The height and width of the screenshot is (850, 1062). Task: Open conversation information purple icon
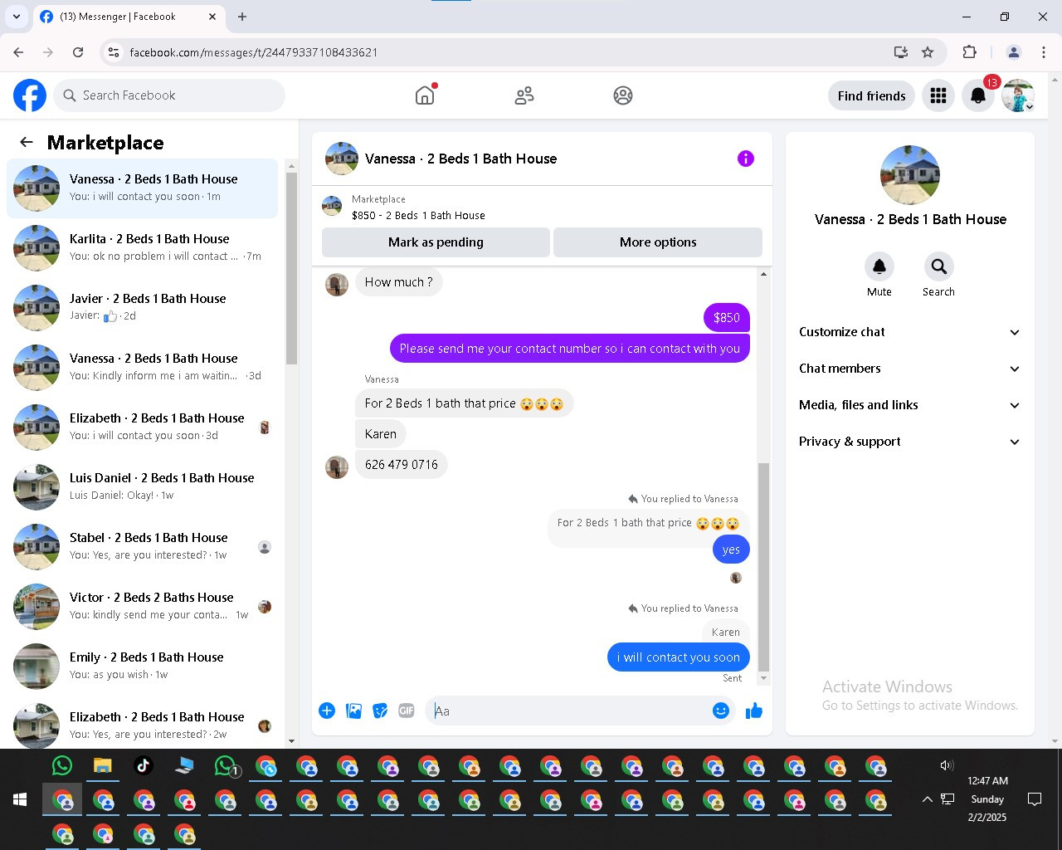click(x=746, y=159)
